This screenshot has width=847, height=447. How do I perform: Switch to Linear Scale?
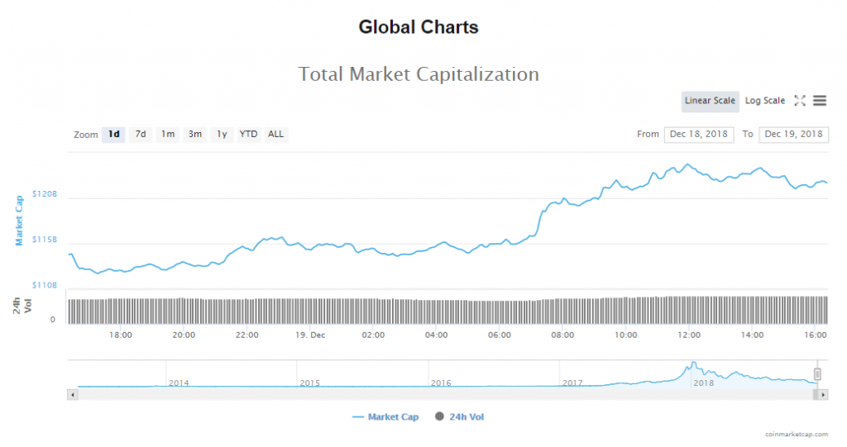click(710, 101)
